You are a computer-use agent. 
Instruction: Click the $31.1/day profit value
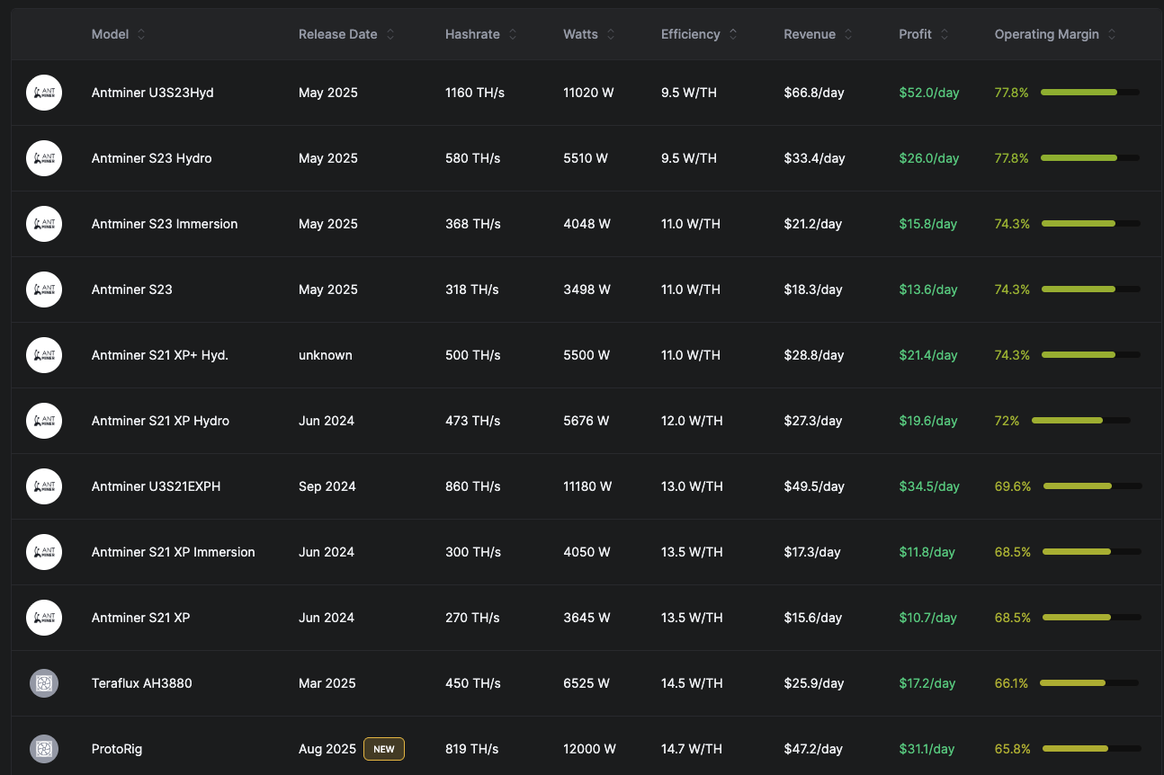[x=927, y=749]
